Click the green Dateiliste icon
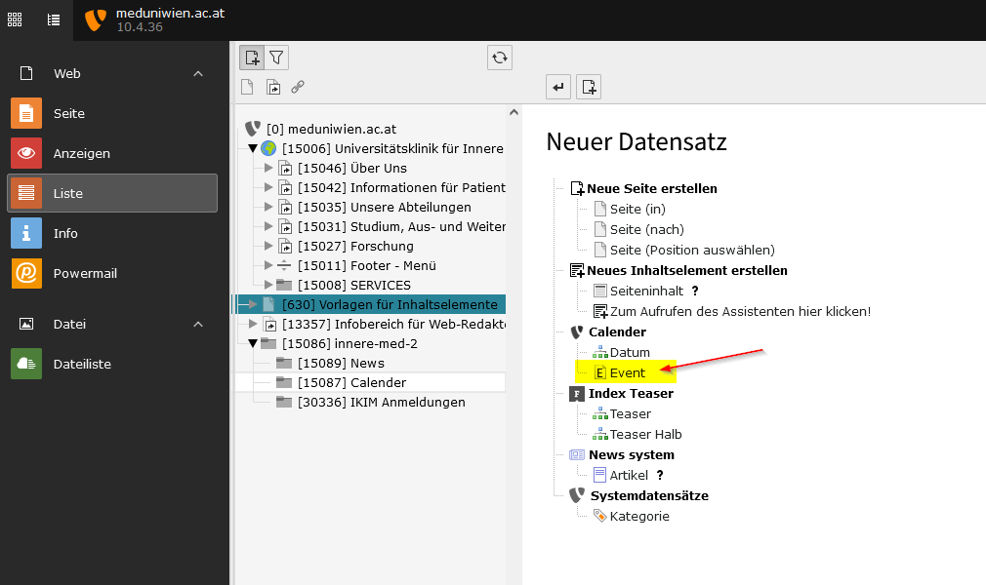This screenshot has width=986, height=585. 26,364
